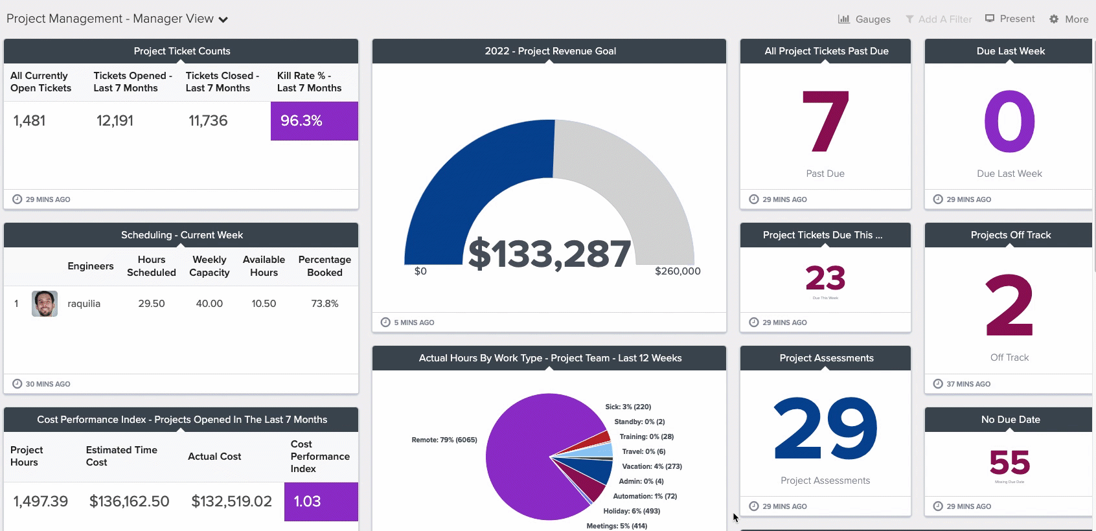Click the purple 96.3% Kill Rate cell
This screenshot has height=531, width=1096.
pos(314,121)
